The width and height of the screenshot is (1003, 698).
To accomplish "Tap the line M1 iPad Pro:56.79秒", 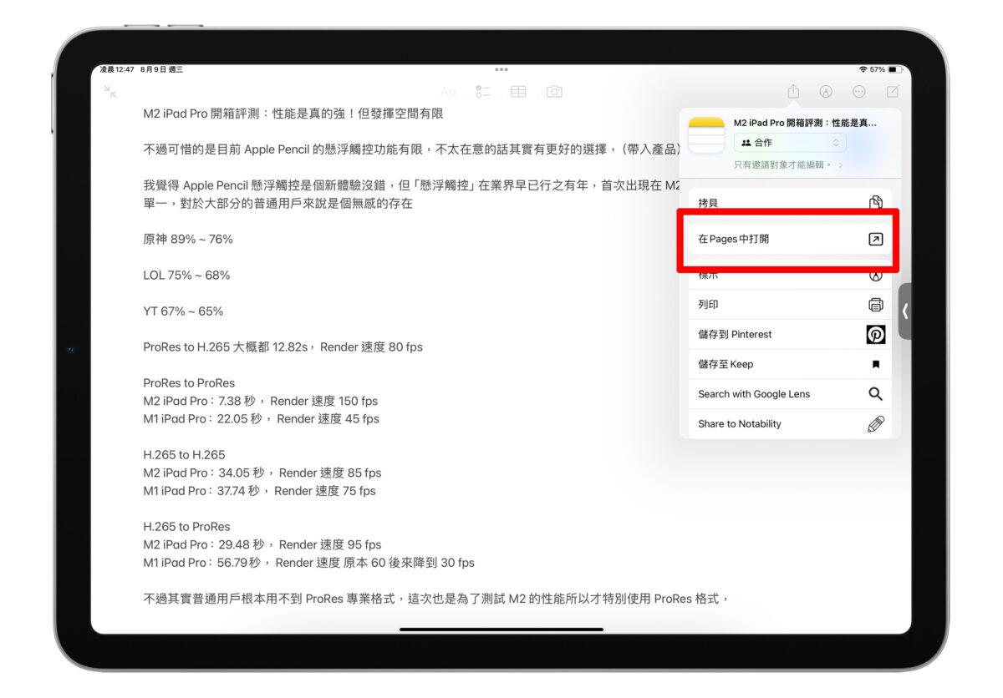I will click(x=308, y=563).
